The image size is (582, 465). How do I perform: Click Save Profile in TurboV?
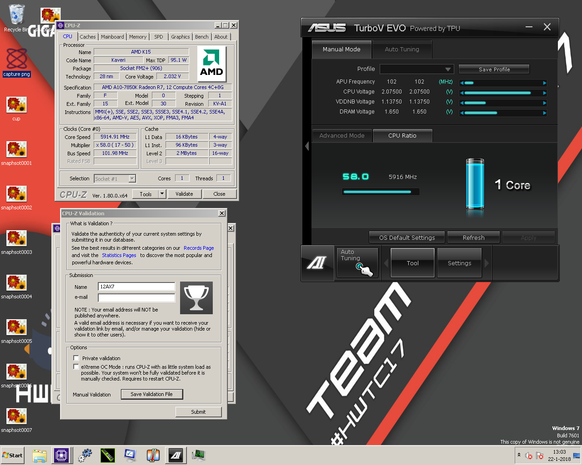point(494,69)
